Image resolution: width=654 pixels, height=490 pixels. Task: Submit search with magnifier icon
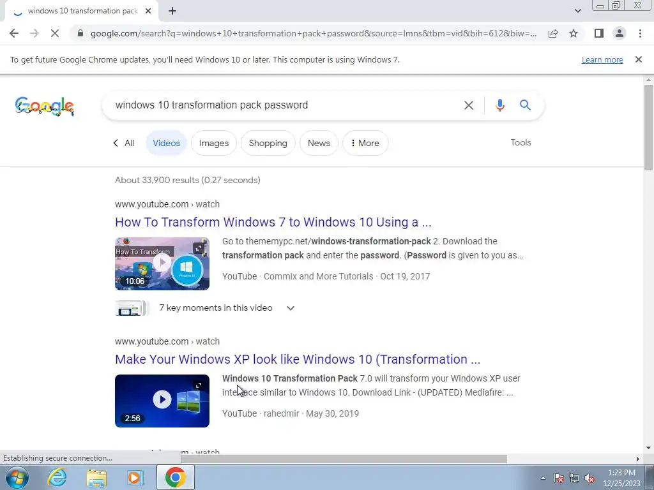[525, 105]
